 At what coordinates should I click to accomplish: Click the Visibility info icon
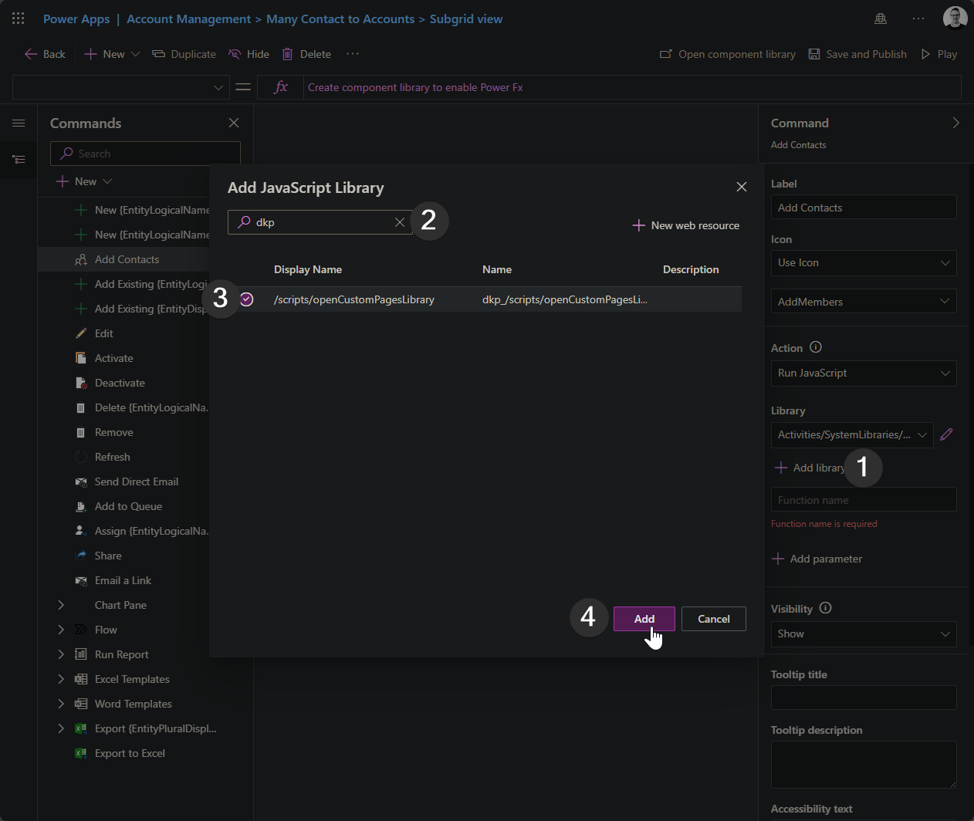(825, 608)
